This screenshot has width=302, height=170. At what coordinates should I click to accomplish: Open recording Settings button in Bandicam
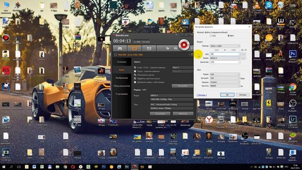coord(183,86)
